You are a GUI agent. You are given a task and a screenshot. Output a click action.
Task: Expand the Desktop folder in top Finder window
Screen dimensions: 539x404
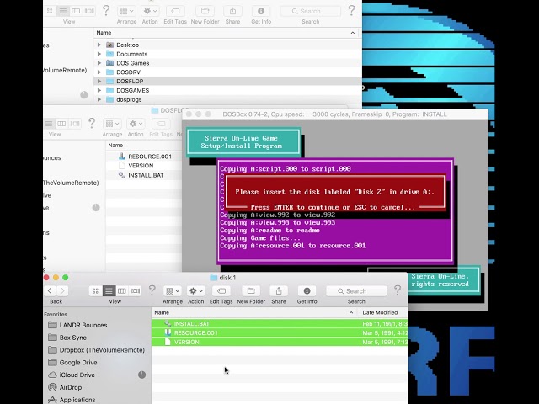pyautogui.click(x=99, y=45)
